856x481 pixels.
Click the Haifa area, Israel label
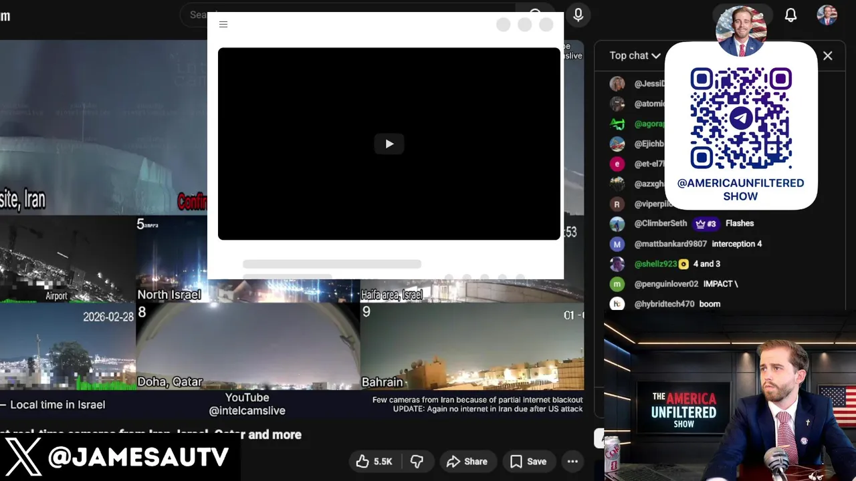[392, 295]
